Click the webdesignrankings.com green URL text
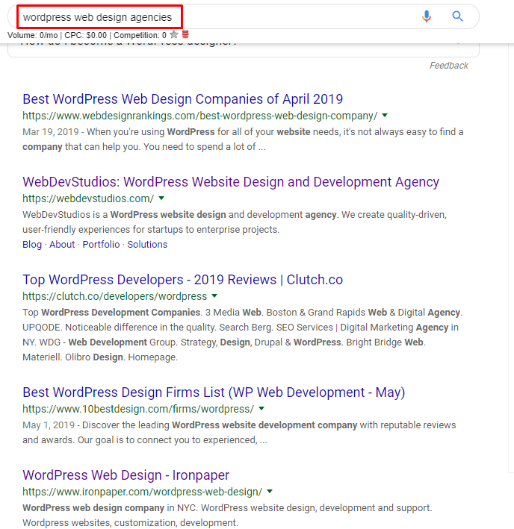Viewport: 514px width, 529px height. coord(200,116)
